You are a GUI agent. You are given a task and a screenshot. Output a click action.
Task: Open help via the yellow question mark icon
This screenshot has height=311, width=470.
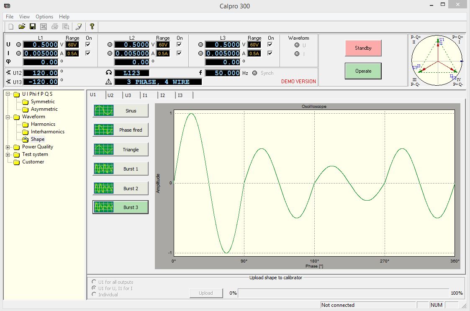pos(92,27)
